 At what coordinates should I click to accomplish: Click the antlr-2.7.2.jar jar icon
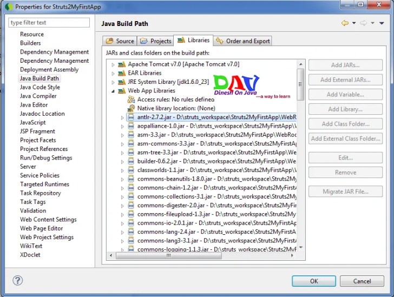tap(131, 117)
